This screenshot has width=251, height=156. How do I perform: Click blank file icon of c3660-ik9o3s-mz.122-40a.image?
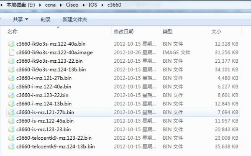tap(11, 52)
